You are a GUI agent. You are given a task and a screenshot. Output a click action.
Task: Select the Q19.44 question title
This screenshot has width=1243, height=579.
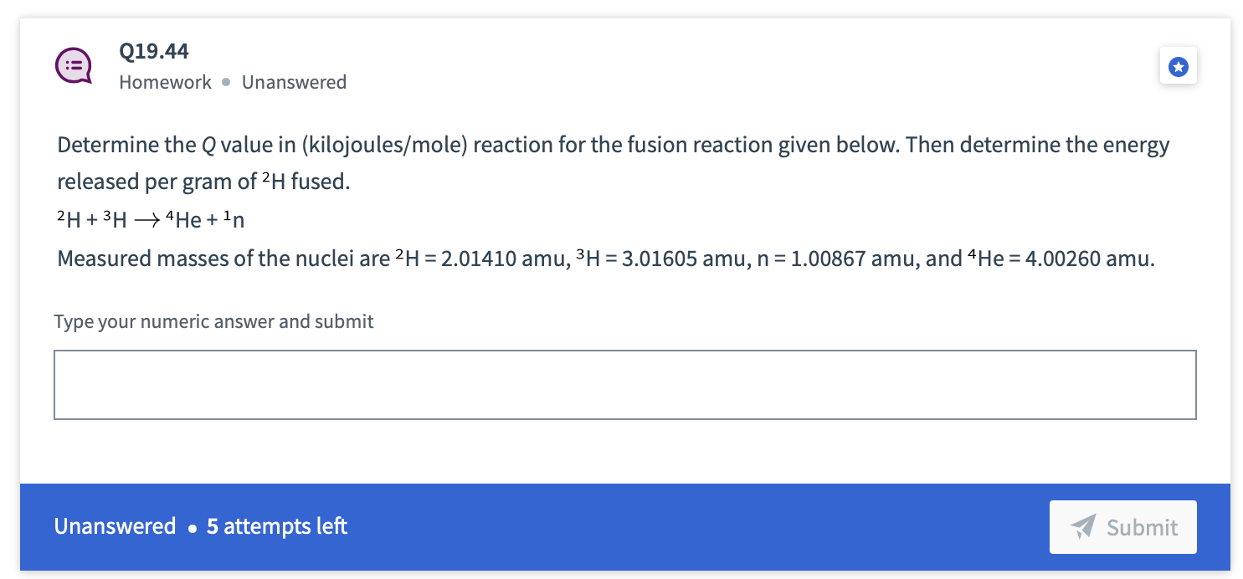coord(154,51)
